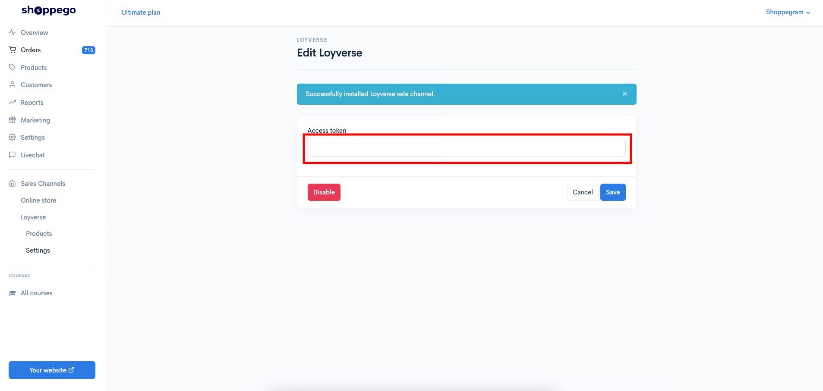Click the Settings gear icon in sidebar
Viewport: 823px width, 391px height.
tap(12, 137)
